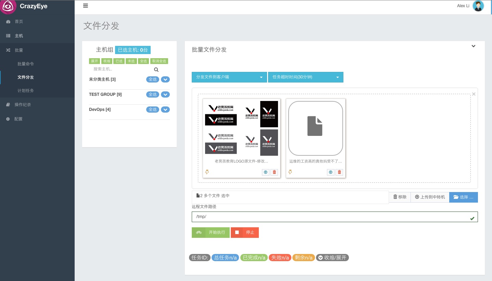This screenshot has height=281, width=492.
Task: Upload the 运维的工资高的真他妈受不了 file card
Action: pyautogui.click(x=330, y=172)
